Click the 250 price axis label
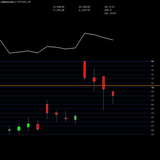160x160 pixels. pyautogui.click(x=152, y=109)
